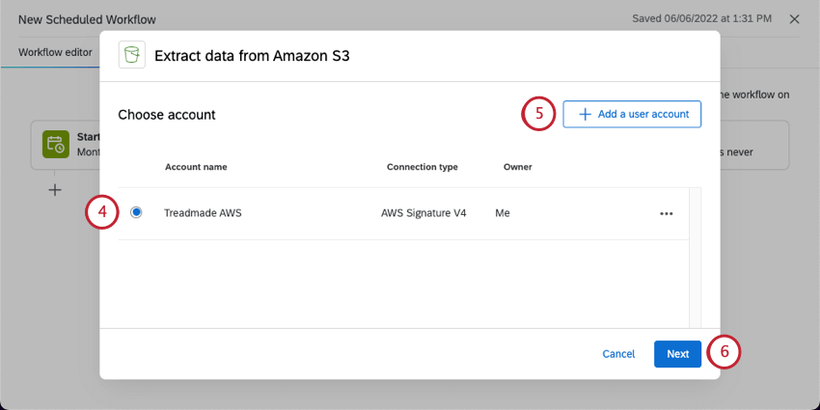This screenshot has height=410, width=820.
Task: Click the green schedule start icon
Action: [x=54, y=145]
